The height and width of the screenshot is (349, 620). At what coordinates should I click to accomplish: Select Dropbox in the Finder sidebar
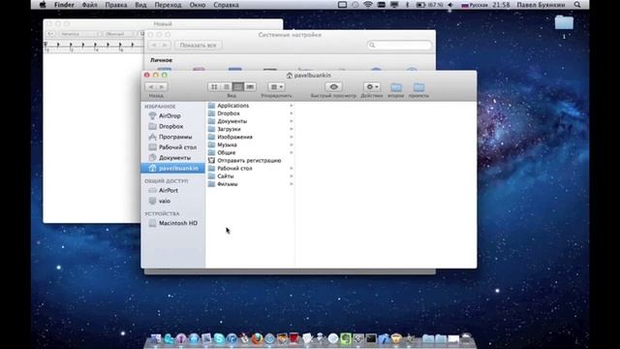(x=172, y=126)
